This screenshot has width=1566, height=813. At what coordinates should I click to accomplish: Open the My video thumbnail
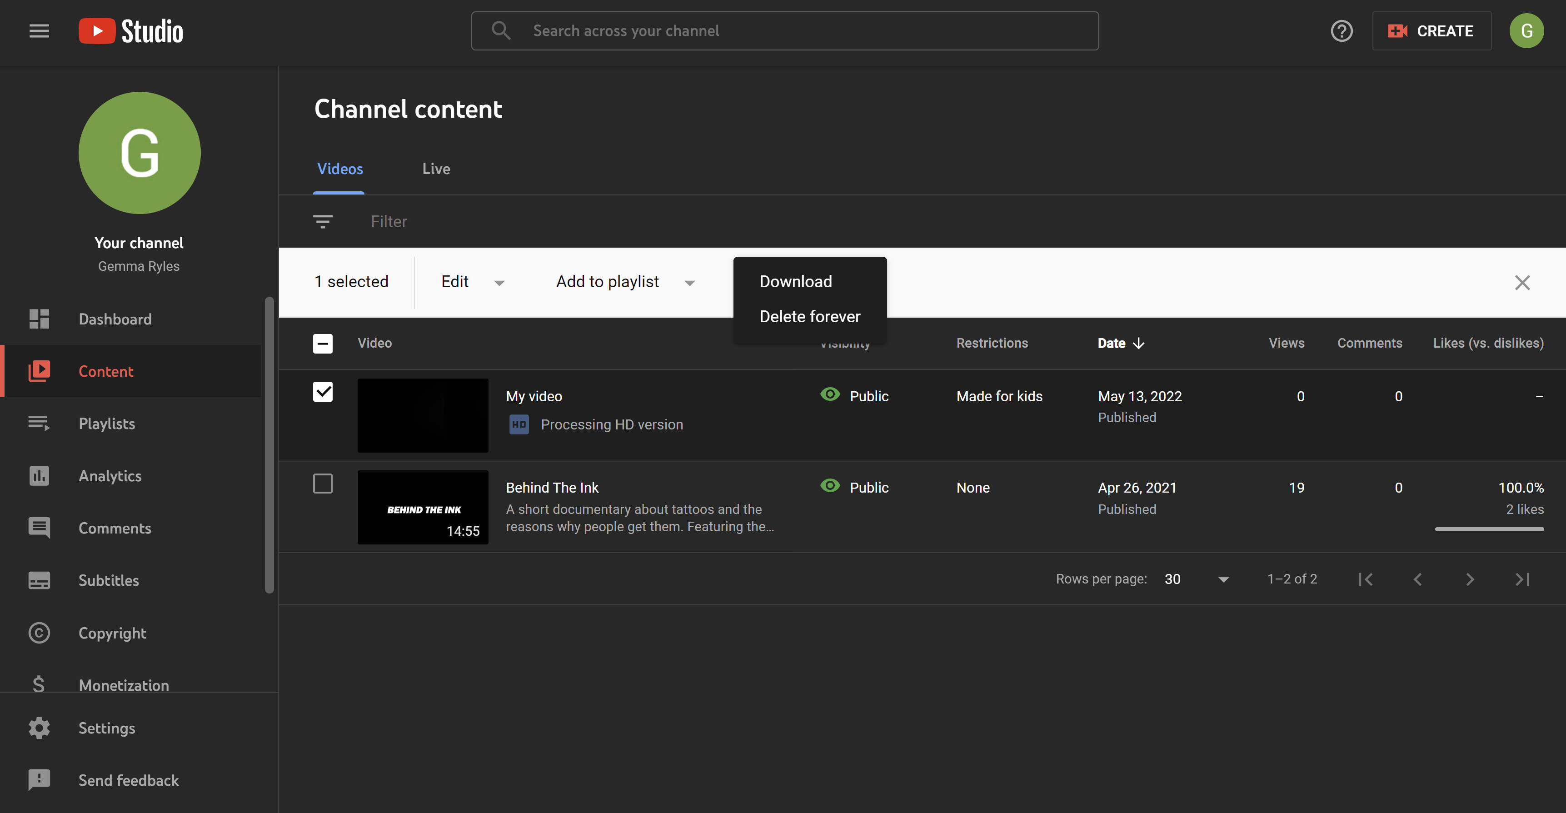(x=423, y=415)
